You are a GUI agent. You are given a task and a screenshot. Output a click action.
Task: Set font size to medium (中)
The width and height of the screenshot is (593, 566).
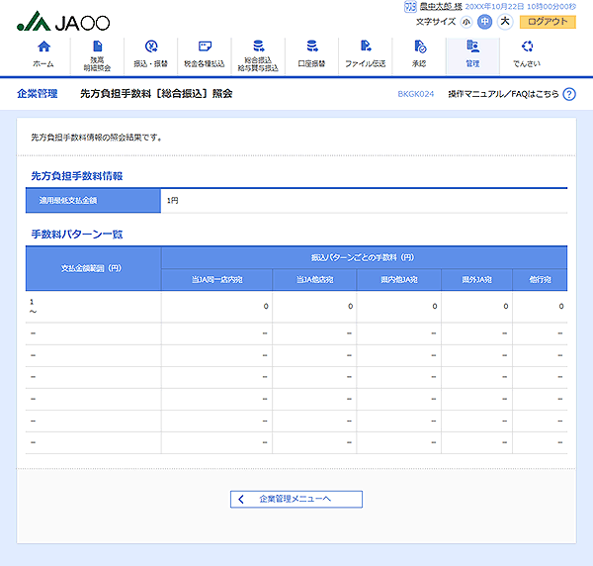click(x=484, y=21)
